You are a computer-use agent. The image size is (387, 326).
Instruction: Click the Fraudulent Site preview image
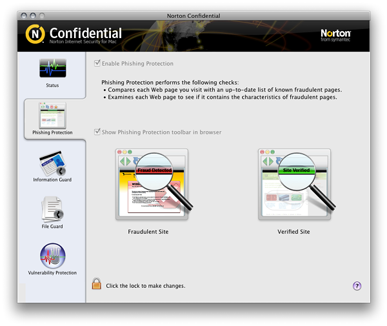tap(152, 184)
